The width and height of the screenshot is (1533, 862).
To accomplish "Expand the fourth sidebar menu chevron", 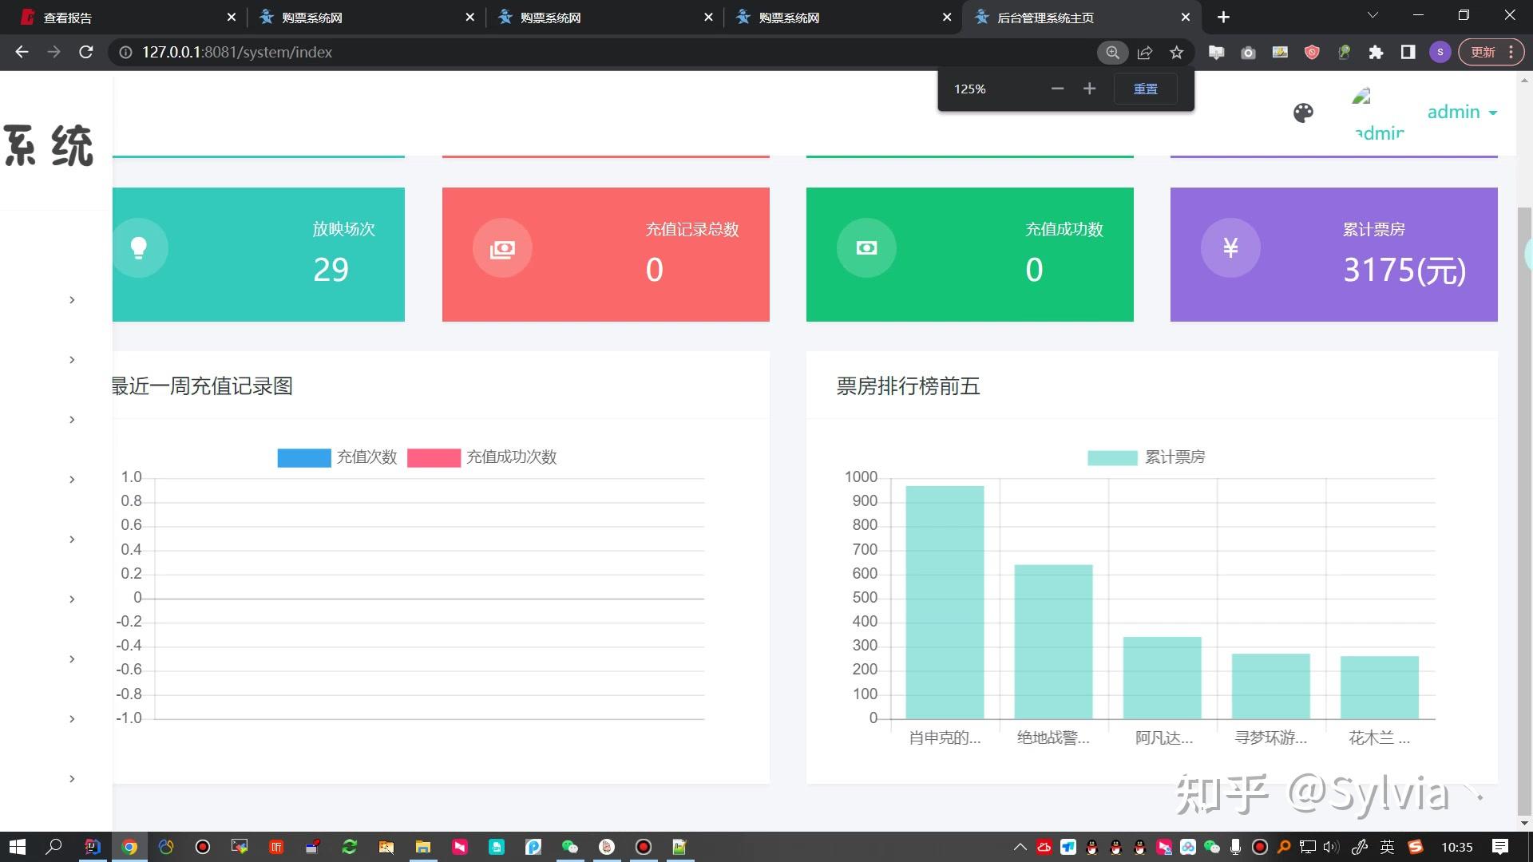I will pos(72,480).
